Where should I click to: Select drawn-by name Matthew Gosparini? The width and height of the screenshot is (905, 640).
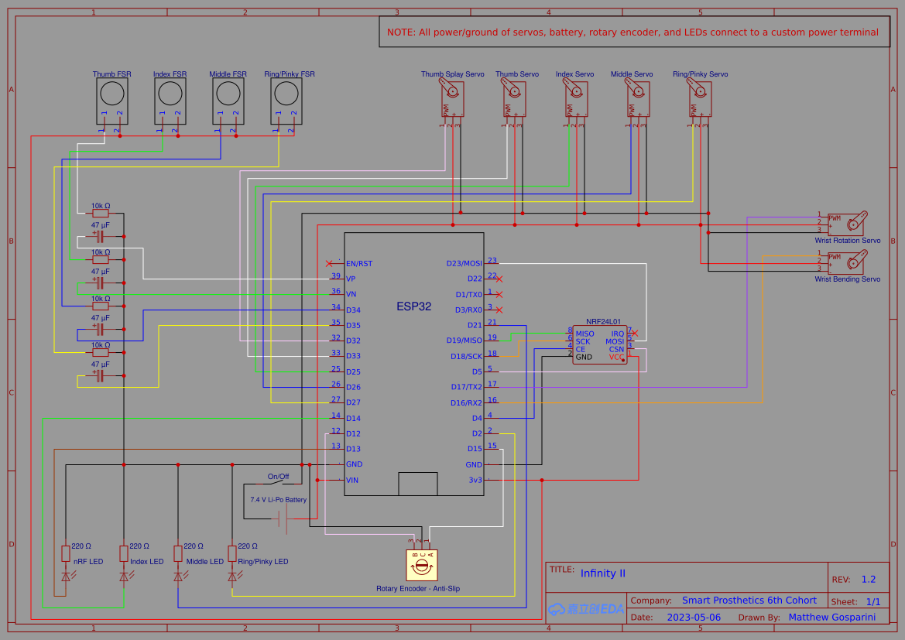[x=832, y=617]
